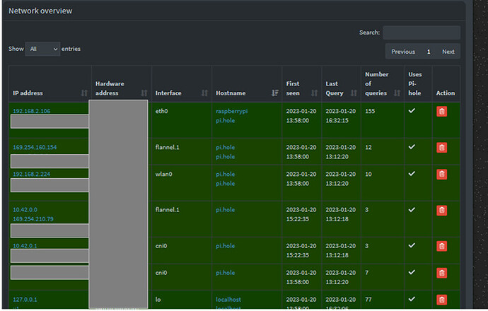Image resolution: width=488 pixels, height=311 pixels.
Task: Open the raspberrypi hostname link
Action: click(232, 111)
